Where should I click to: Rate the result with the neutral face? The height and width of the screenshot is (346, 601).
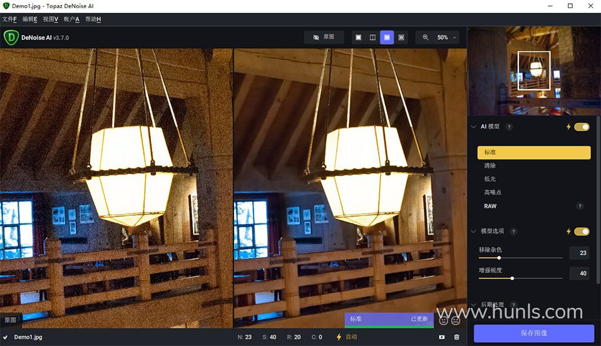pyautogui.click(x=456, y=320)
